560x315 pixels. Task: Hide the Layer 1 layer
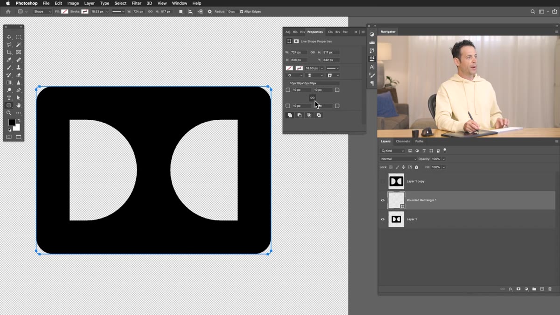[x=383, y=219]
